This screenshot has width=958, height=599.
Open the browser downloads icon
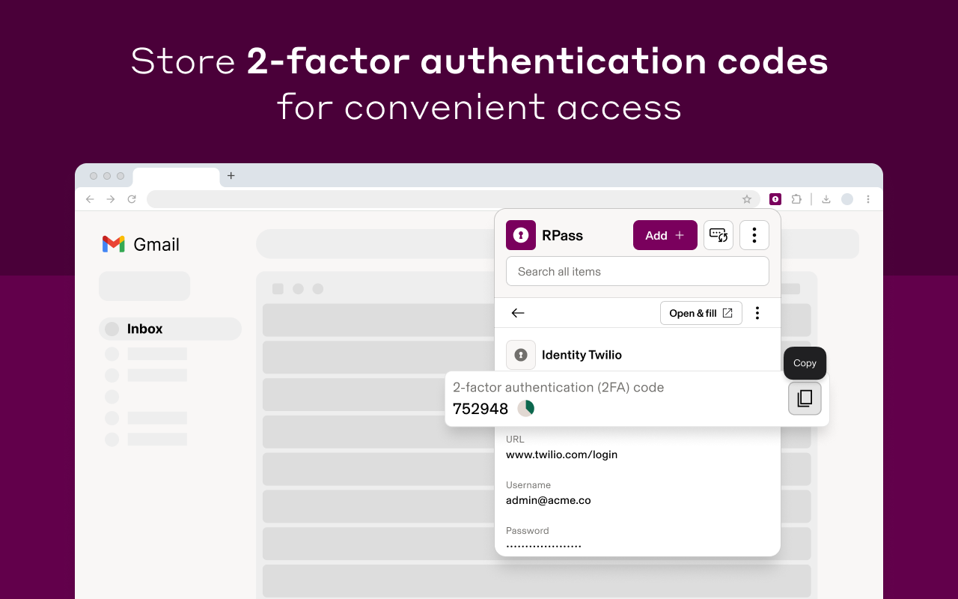[x=826, y=199]
